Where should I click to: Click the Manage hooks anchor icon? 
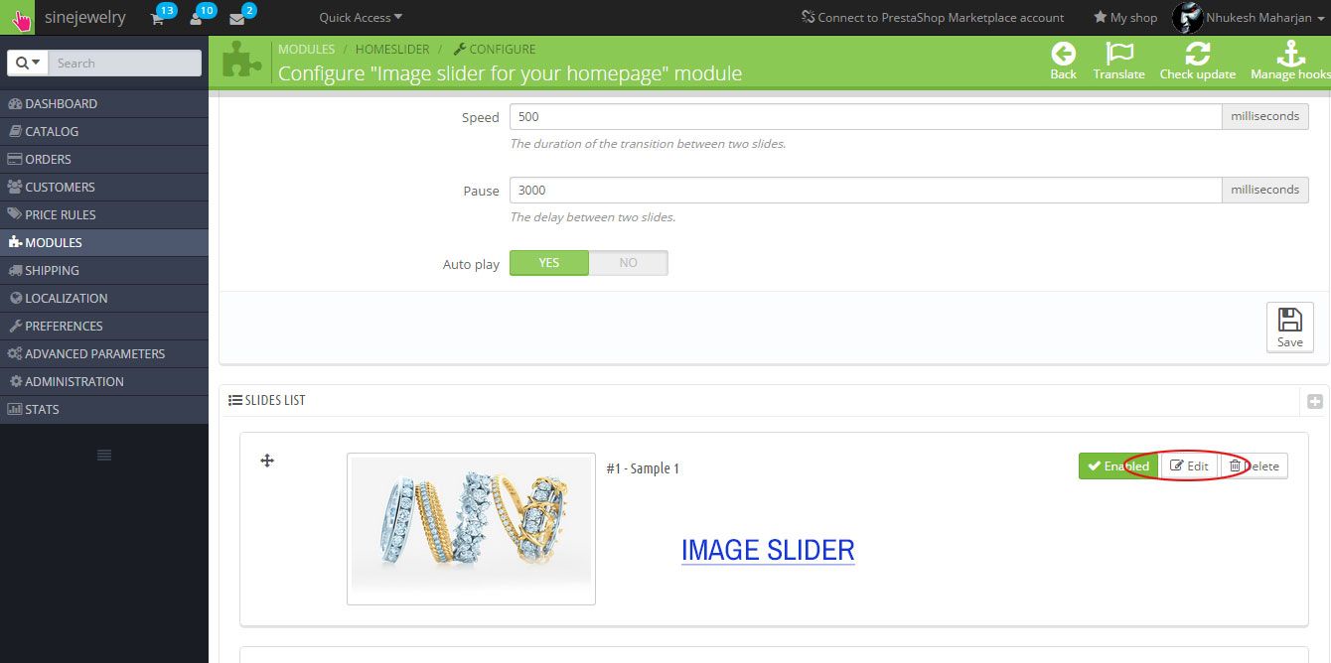pos(1289,54)
